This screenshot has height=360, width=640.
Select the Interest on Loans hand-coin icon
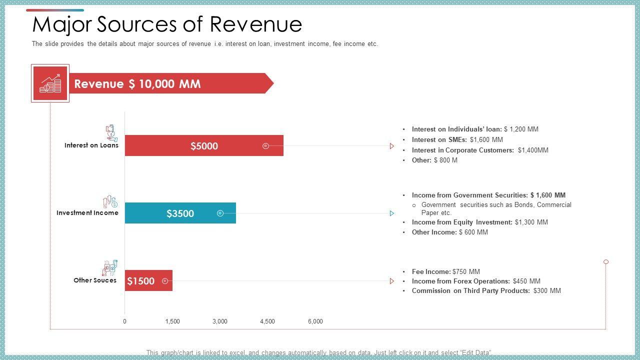(111, 133)
